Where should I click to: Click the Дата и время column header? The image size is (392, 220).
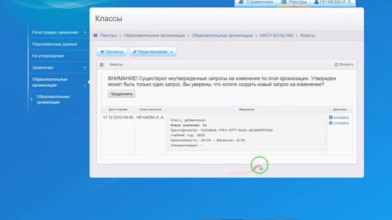coord(118,109)
